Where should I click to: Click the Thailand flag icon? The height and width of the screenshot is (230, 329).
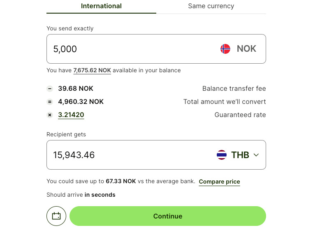pos(222,155)
